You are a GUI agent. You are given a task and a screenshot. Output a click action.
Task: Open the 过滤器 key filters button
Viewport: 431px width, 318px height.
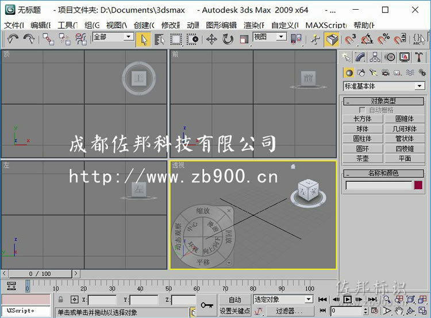289,311
